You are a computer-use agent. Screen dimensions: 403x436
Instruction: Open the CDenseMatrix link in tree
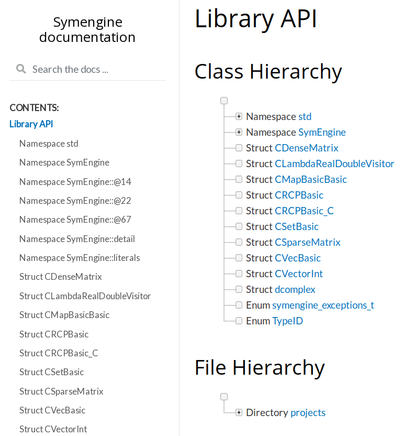point(306,148)
